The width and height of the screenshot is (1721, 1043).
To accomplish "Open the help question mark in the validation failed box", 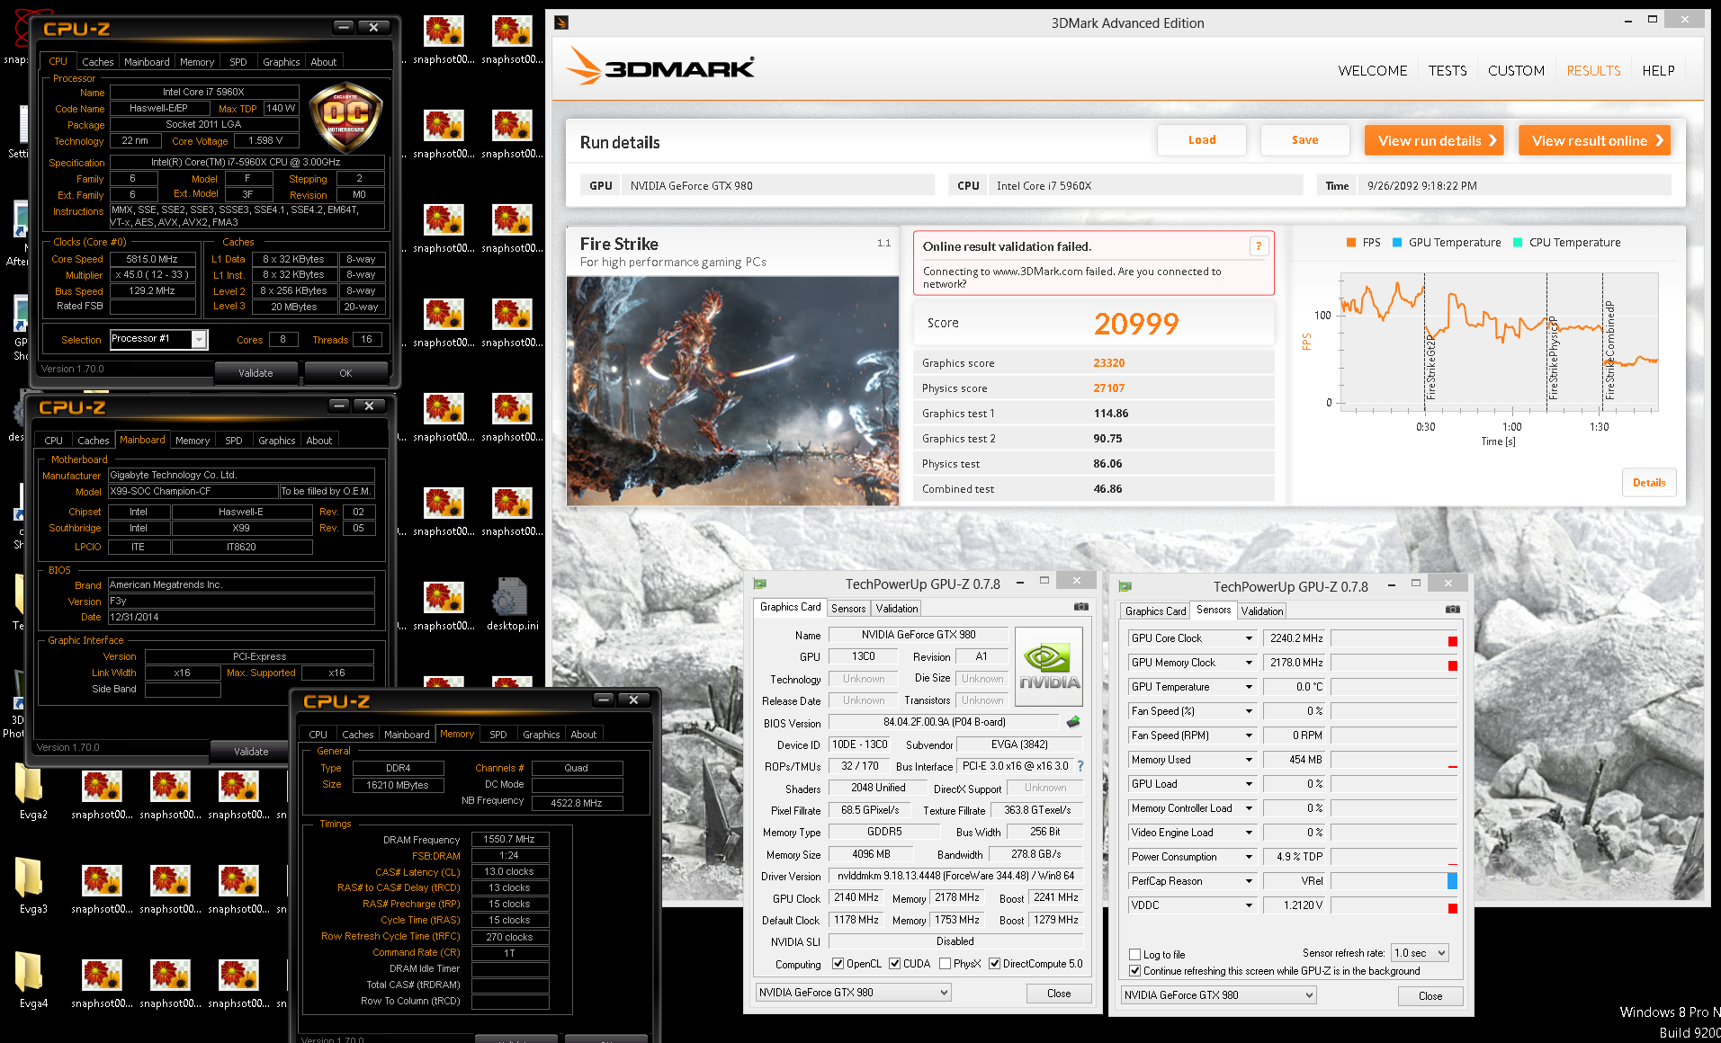I will point(1259,246).
